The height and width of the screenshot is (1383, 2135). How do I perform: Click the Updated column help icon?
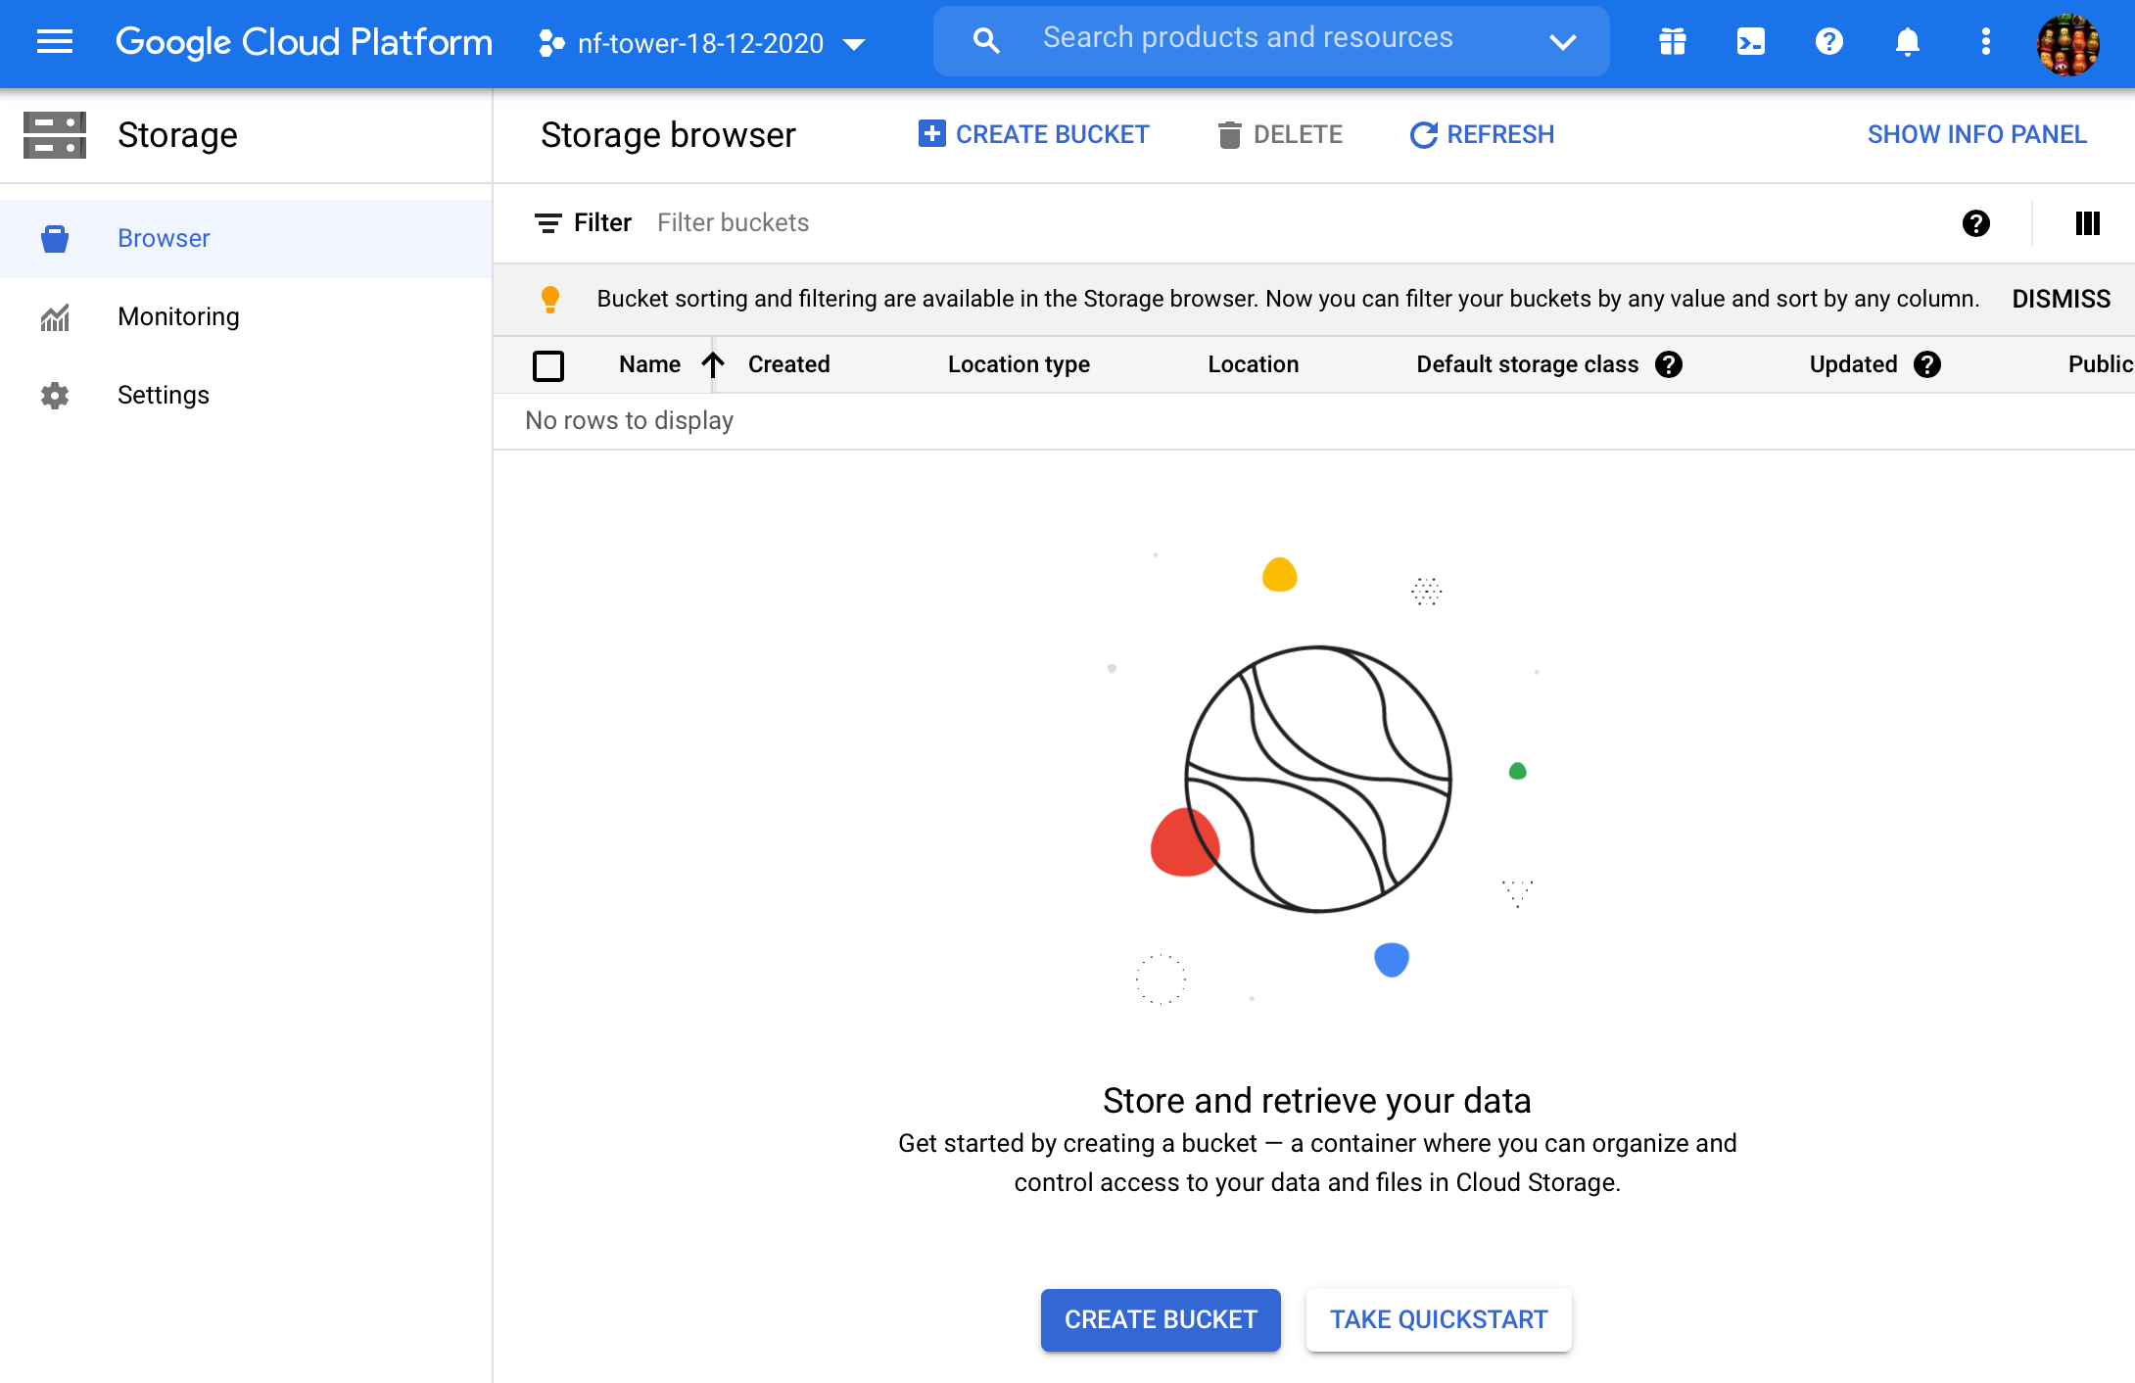[1927, 364]
